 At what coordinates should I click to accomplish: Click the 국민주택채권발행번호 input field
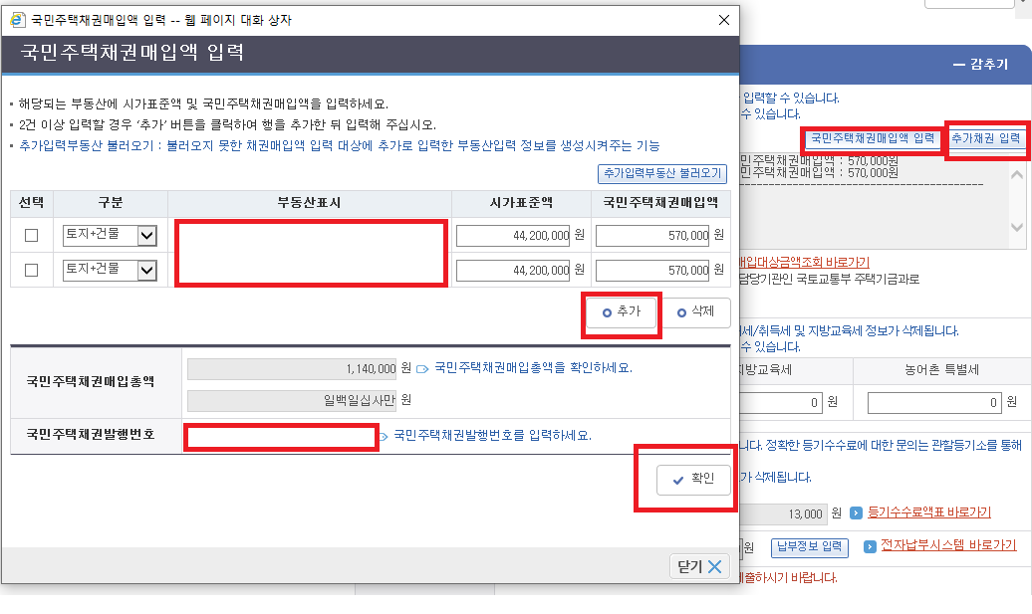[x=280, y=436]
